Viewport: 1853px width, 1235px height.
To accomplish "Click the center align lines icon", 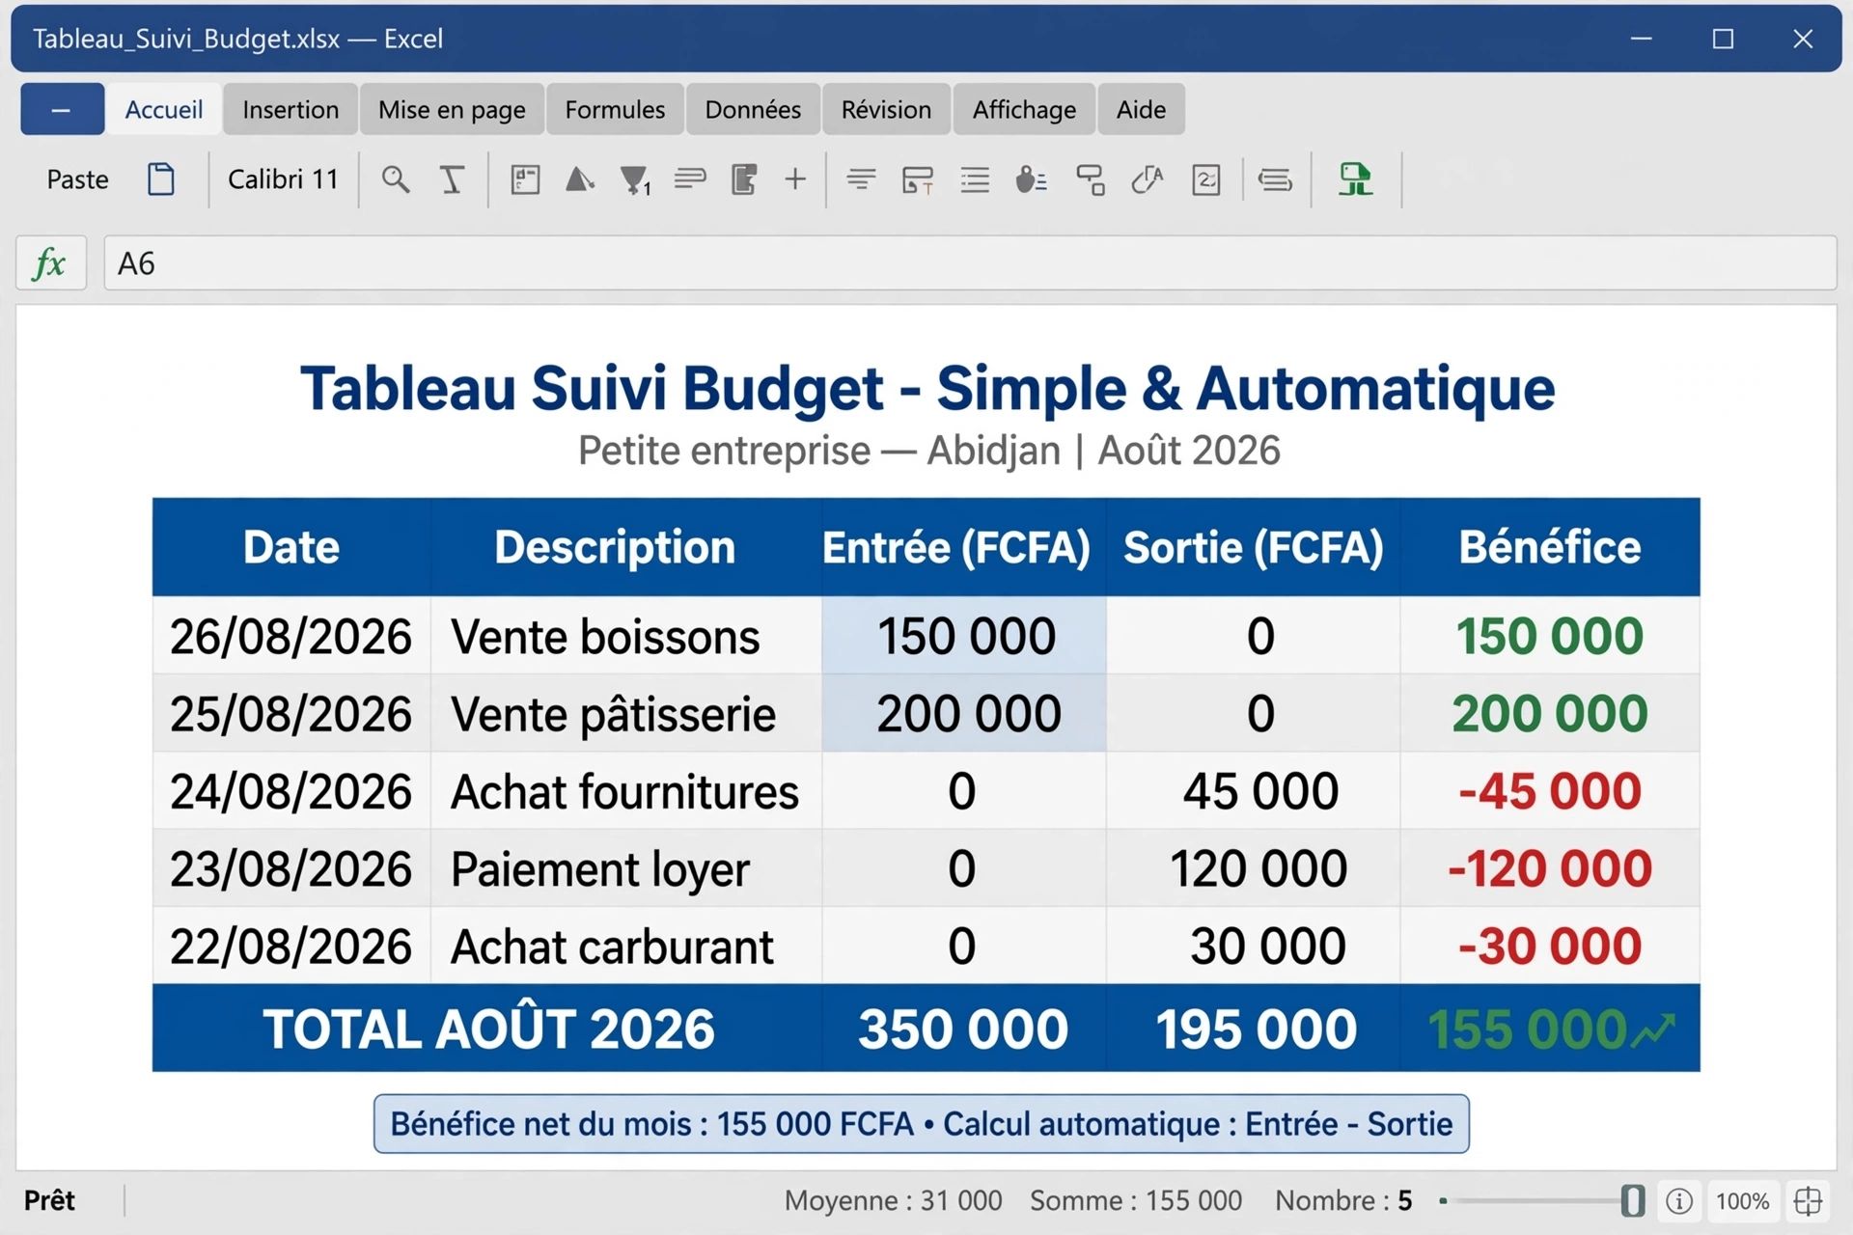I will (x=861, y=179).
